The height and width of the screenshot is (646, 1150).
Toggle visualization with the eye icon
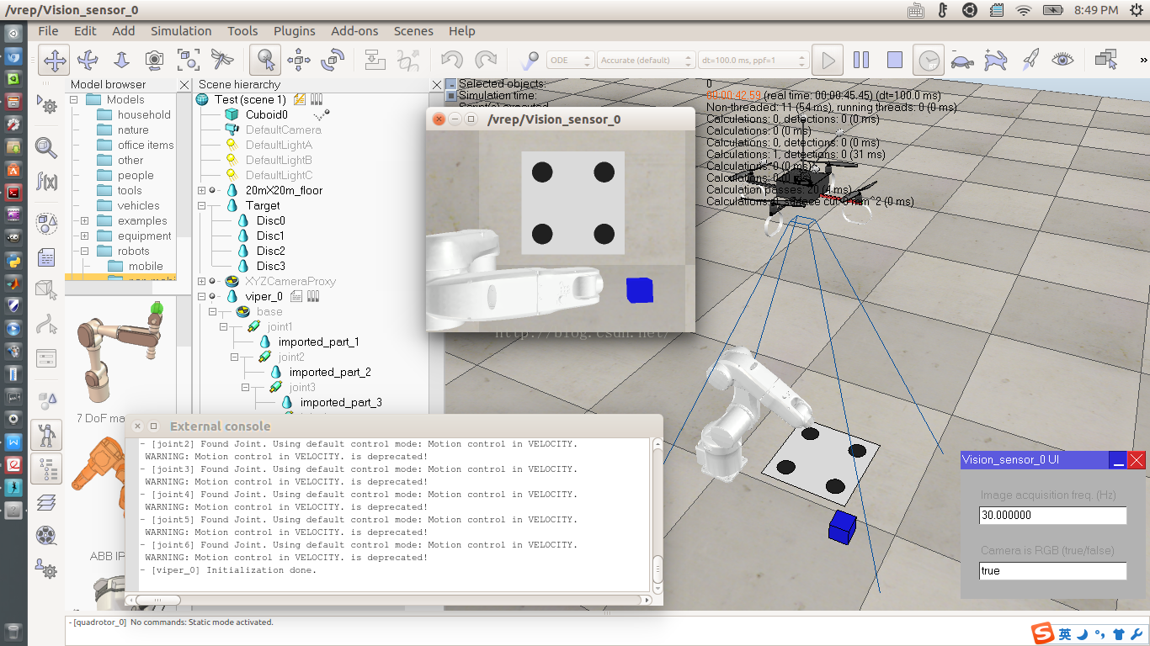[x=1063, y=60]
